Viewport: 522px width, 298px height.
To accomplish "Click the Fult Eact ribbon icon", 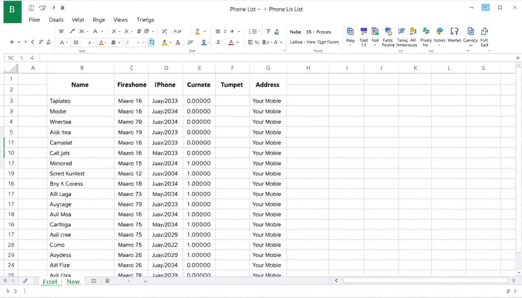I will point(484,32).
